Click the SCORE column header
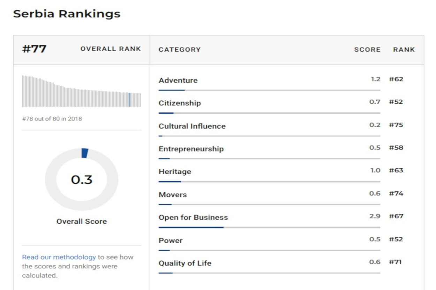This screenshot has width=436, height=290. point(367,50)
